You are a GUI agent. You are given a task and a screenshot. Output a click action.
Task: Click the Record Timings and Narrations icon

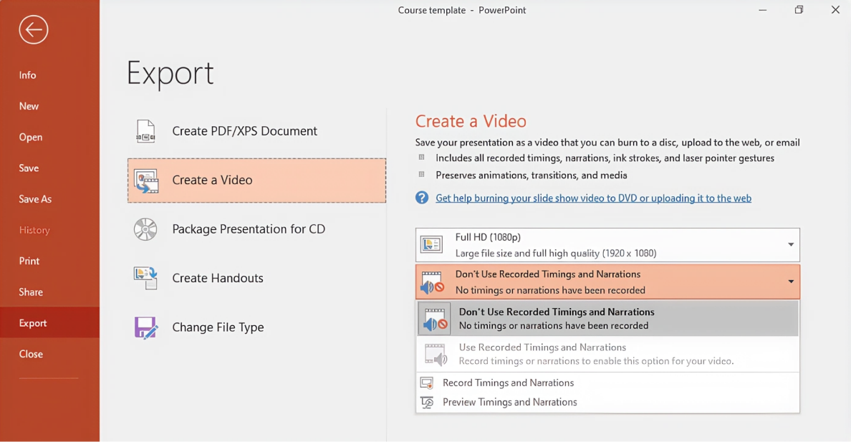pyautogui.click(x=426, y=383)
